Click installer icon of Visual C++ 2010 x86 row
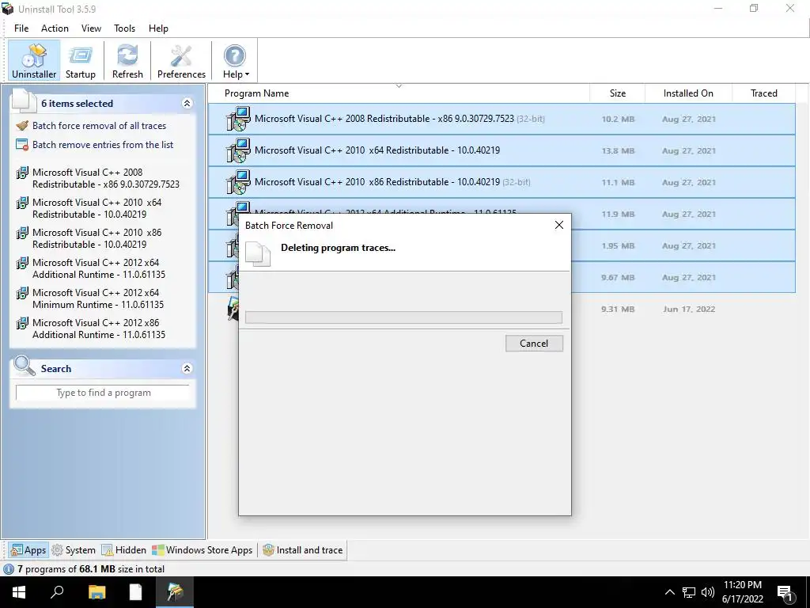810x608 pixels. point(238,182)
